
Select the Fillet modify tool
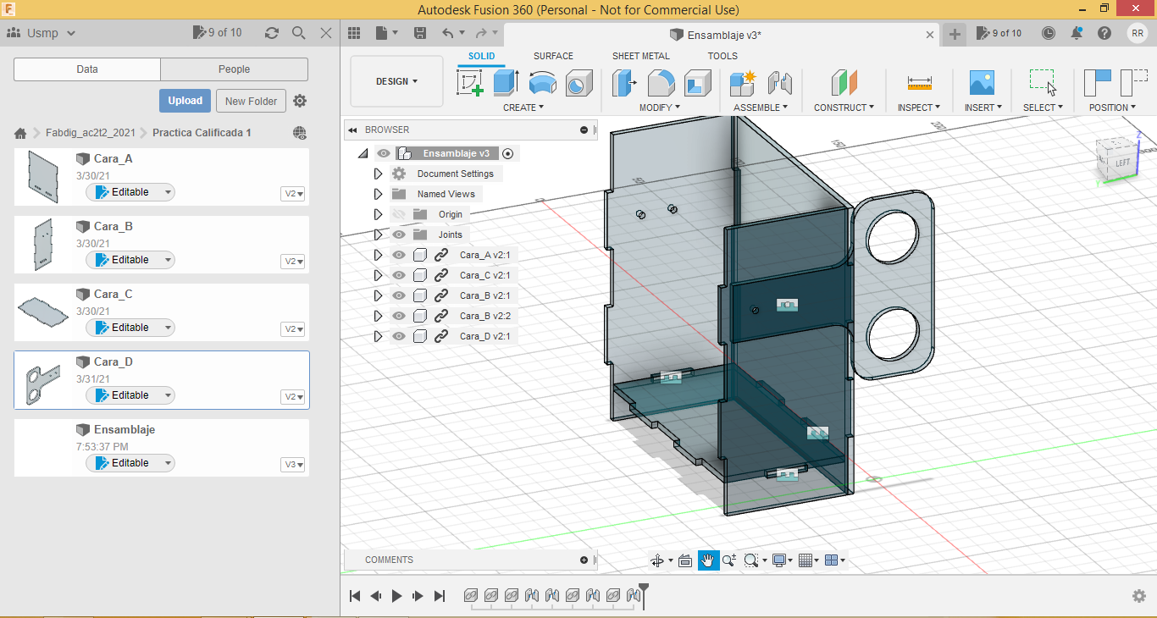pos(661,82)
